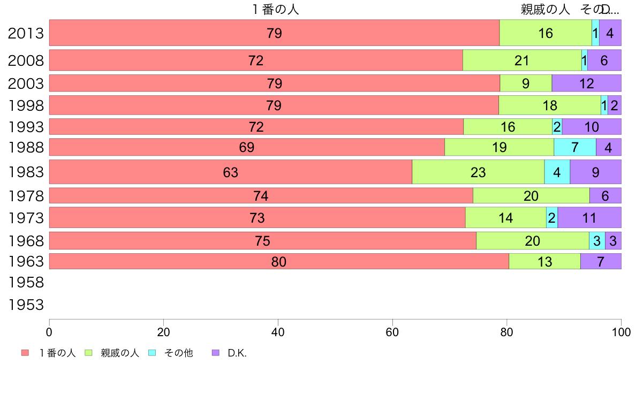
Task: Select the 1968 red segment showing 75
Action: click(x=262, y=241)
